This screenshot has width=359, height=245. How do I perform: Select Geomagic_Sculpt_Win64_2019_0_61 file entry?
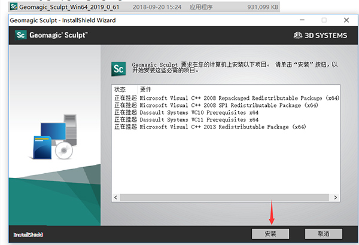(x=144, y=7)
